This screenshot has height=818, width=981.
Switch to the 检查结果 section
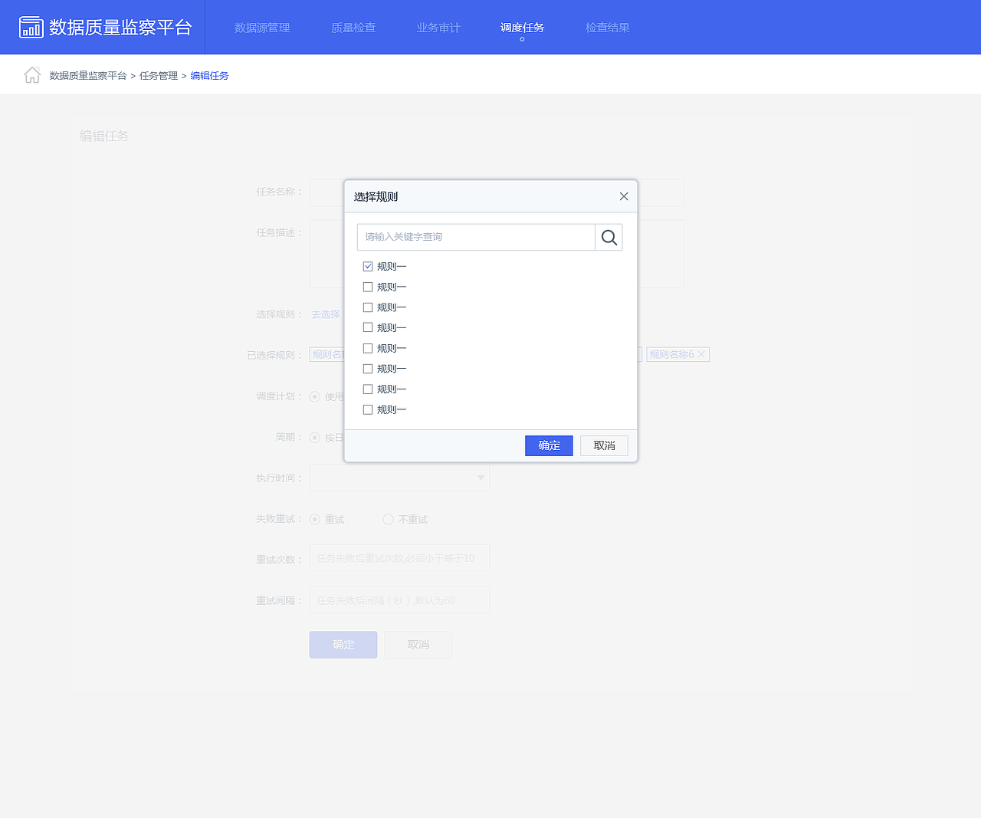click(x=607, y=28)
